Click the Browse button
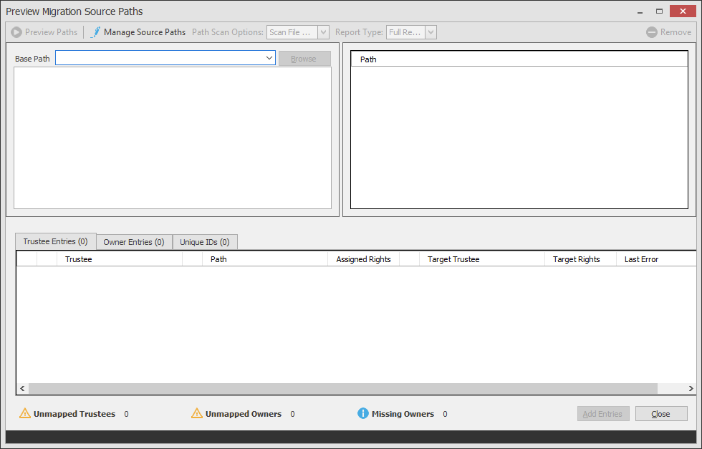The image size is (702, 449). pos(304,59)
